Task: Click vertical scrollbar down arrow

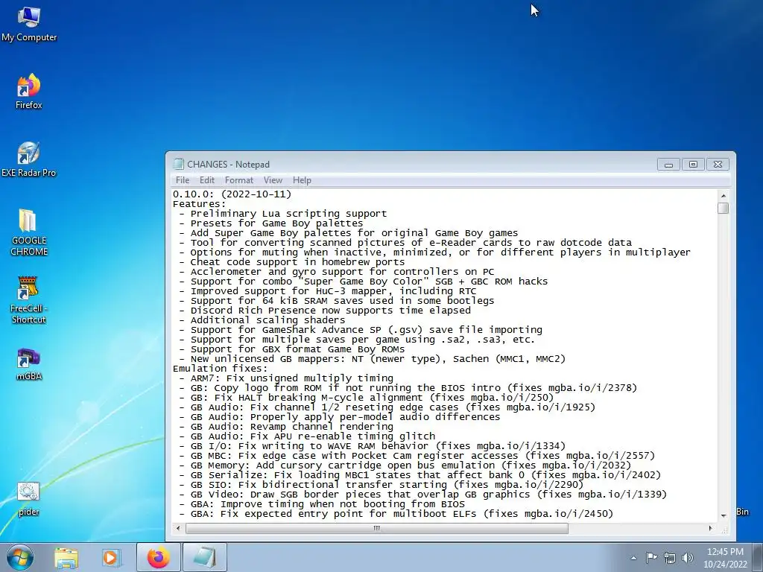Action: pos(724,515)
